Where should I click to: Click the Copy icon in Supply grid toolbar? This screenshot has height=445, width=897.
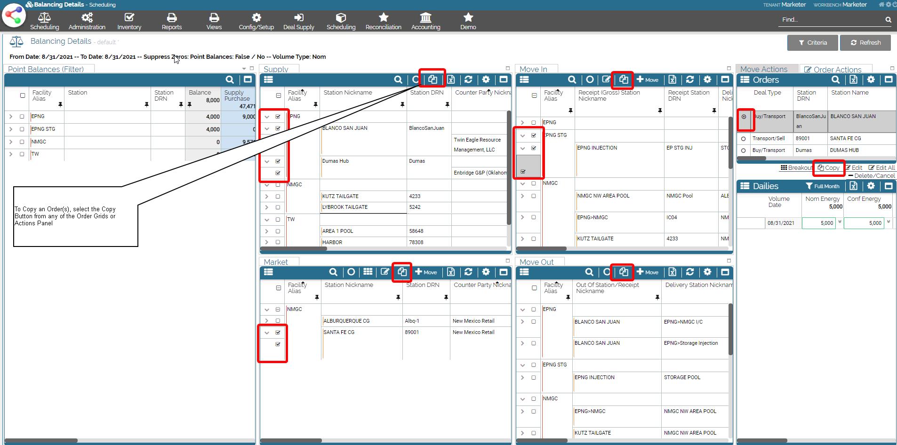click(x=432, y=79)
